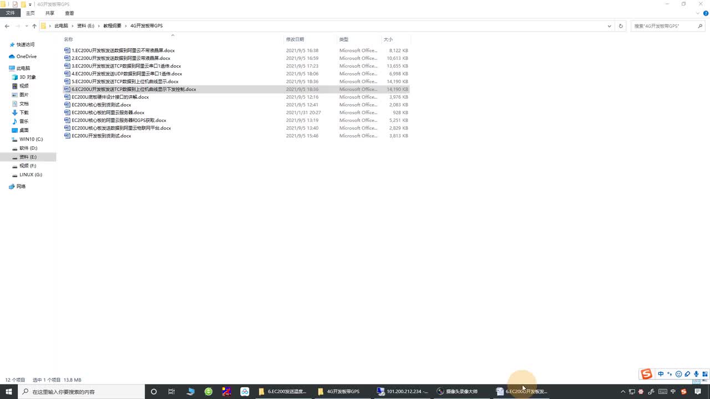Sort by 名称 column header
This screenshot has height=399, width=710.
click(68, 39)
